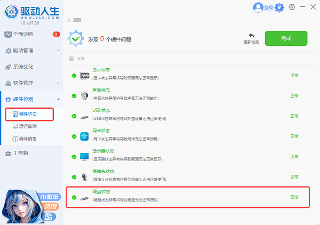This screenshot has width=320, height=225.
Task: Open the VIP gear badge
Action: point(279,7)
